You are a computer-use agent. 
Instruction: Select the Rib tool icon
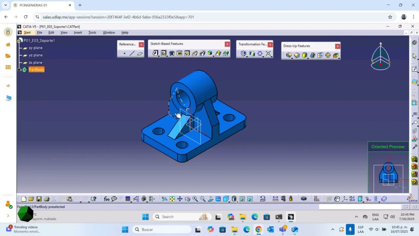click(195, 53)
